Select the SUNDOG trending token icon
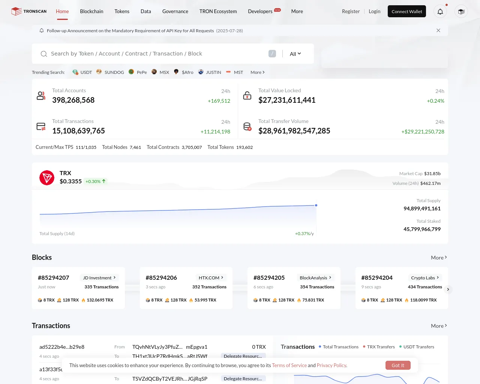The width and height of the screenshot is (480, 384). (99, 72)
